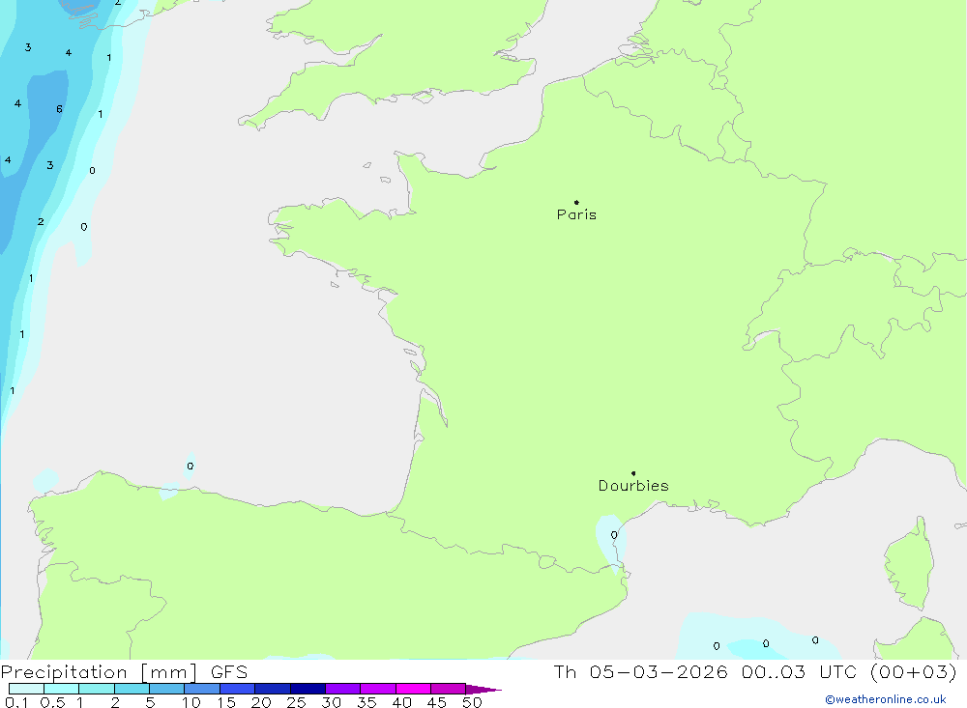The height and width of the screenshot is (708, 967).
Task: Click the 0 value north of Spain's coast
Action: [x=190, y=466]
